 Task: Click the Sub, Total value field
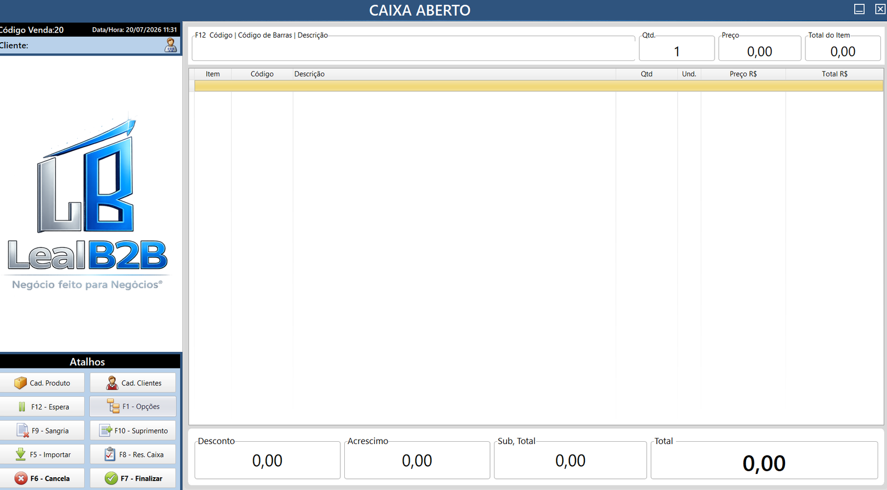(x=570, y=461)
